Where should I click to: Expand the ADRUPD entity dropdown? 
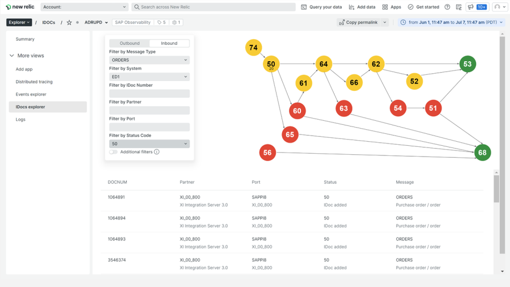(x=106, y=23)
